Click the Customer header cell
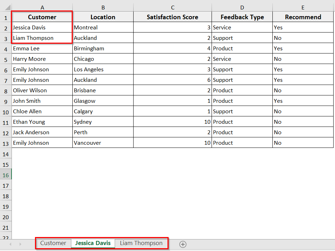This screenshot has height=251, width=335. [42, 17]
